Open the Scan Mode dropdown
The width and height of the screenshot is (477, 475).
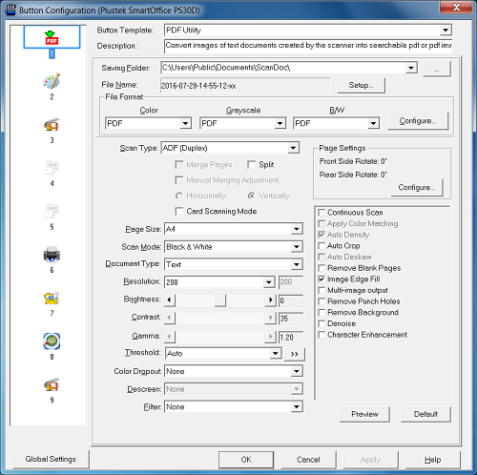coord(234,247)
